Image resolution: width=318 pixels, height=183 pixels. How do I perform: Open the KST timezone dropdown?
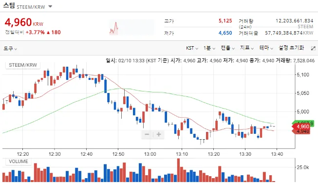(x=192, y=48)
